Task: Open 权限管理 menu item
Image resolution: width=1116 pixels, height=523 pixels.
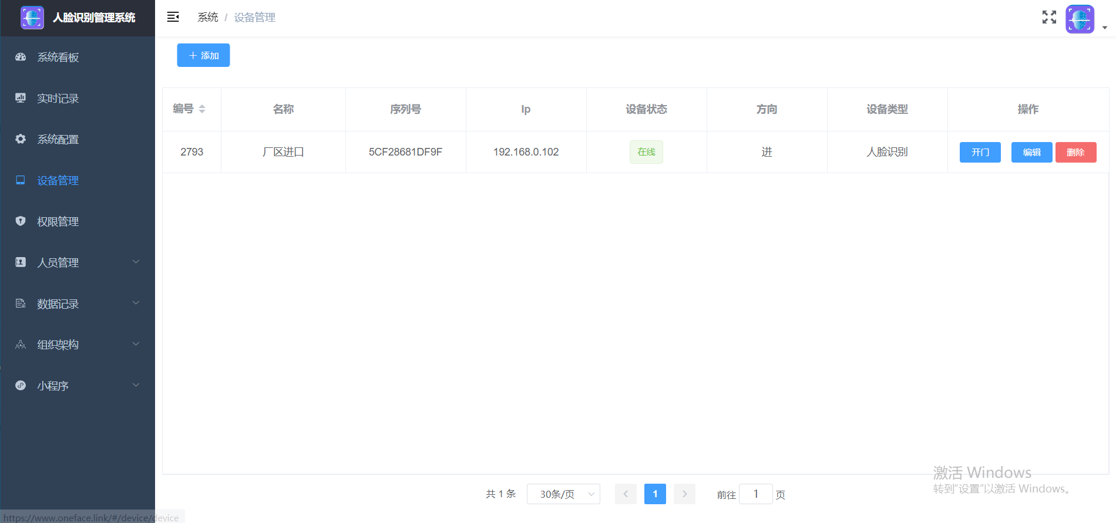Action: pyautogui.click(x=78, y=221)
